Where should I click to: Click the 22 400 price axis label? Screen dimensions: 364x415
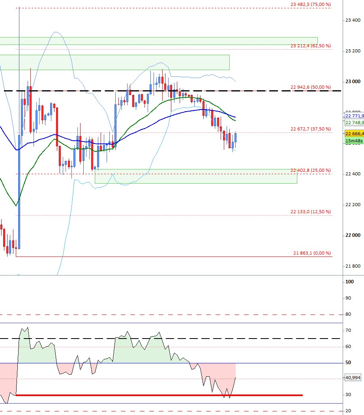point(353,174)
